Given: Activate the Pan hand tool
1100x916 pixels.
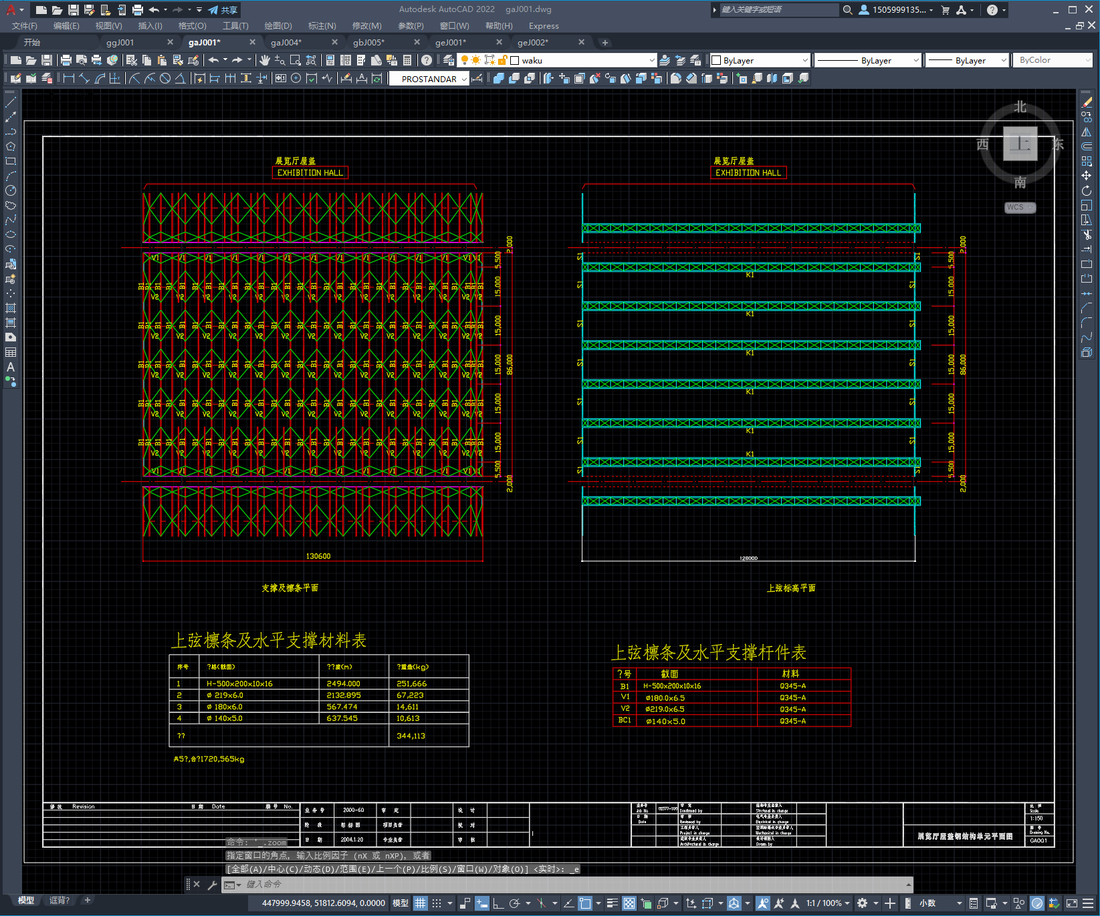Looking at the screenshot, I should point(264,60).
